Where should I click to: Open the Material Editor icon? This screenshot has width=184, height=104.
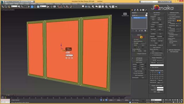(x=106, y=7)
